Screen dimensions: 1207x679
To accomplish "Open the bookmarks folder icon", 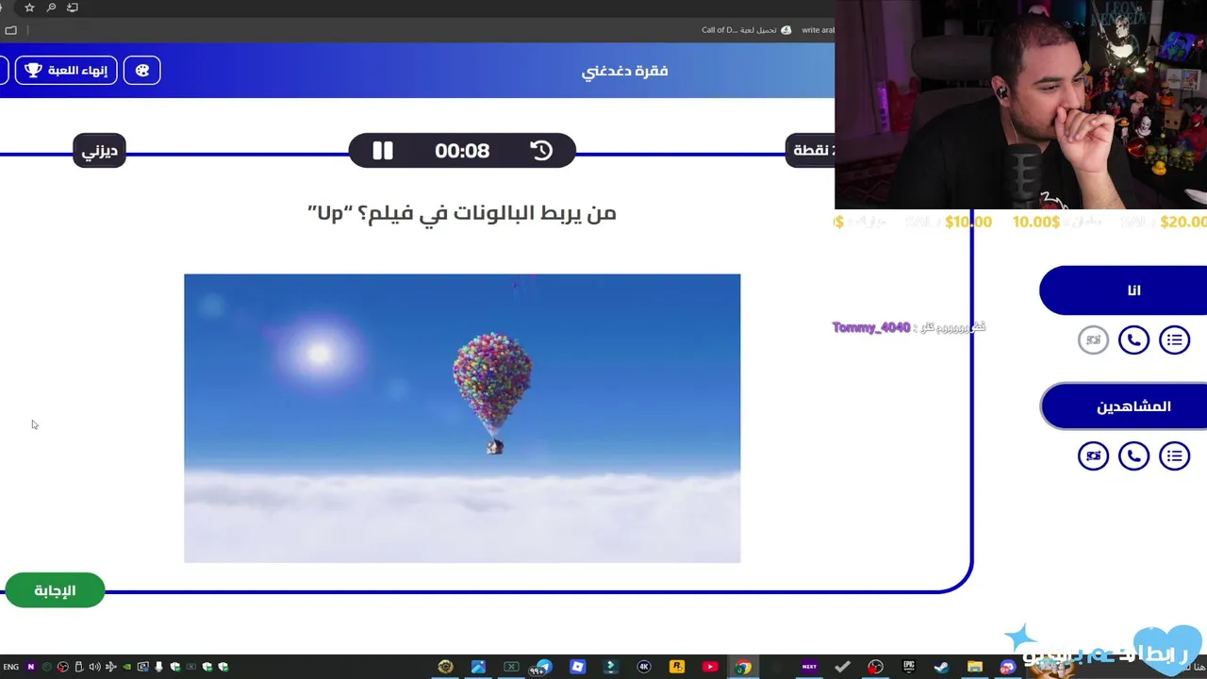I will point(10,30).
